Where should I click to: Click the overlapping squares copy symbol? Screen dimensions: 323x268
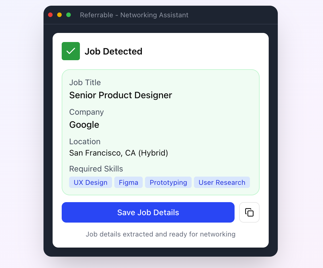coord(249,212)
